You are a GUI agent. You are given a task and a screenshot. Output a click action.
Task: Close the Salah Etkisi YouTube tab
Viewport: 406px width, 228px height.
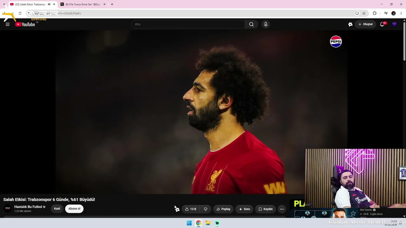pyautogui.click(x=54, y=4)
